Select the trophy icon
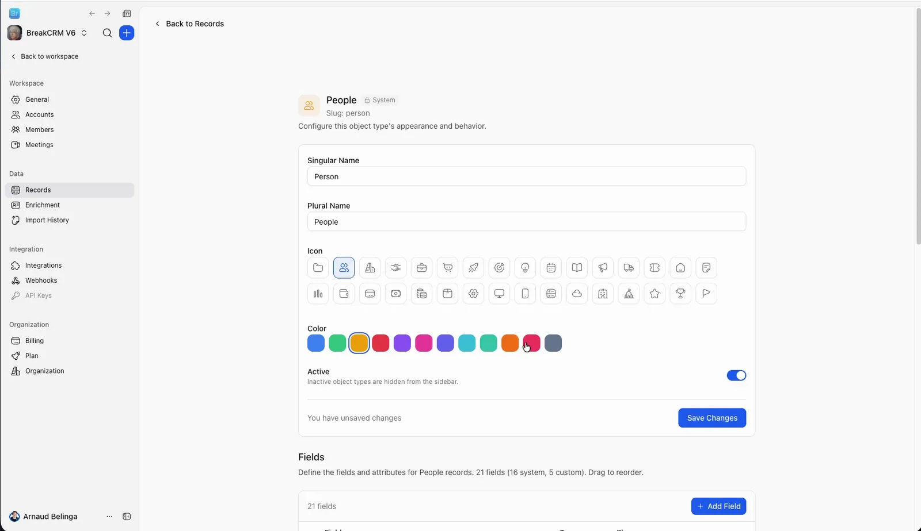Viewport: 921px width, 531px height. (x=680, y=294)
